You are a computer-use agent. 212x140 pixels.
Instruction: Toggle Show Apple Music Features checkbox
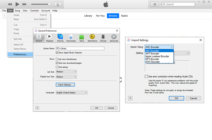tap(57, 53)
